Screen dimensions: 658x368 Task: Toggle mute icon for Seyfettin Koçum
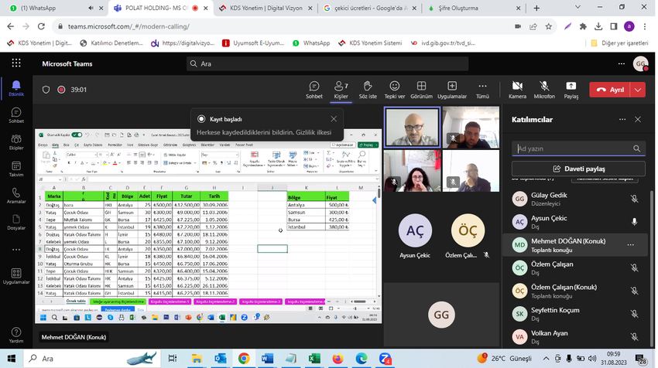(x=635, y=314)
